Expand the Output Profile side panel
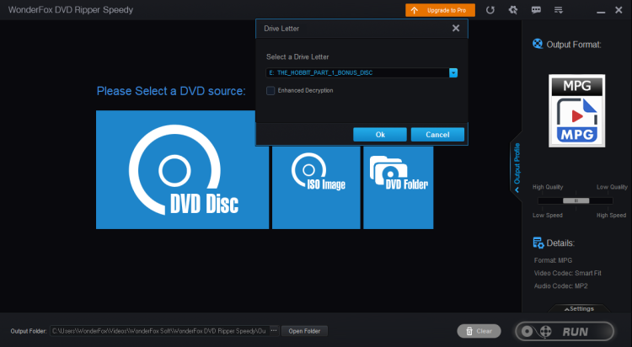Image resolution: width=632 pixels, height=347 pixels. (x=517, y=168)
